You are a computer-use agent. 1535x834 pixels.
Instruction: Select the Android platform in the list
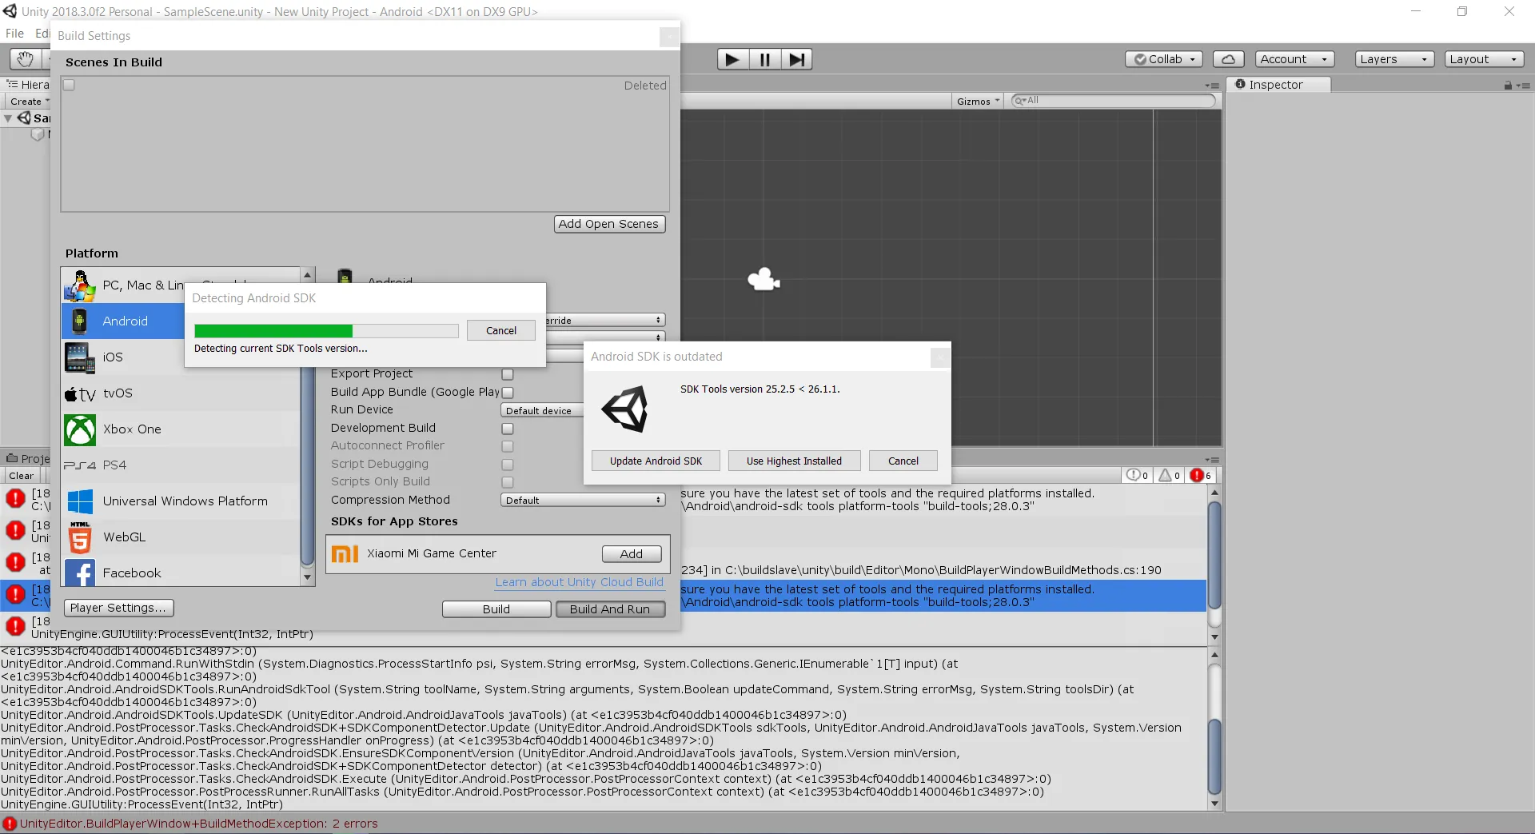pos(123,321)
